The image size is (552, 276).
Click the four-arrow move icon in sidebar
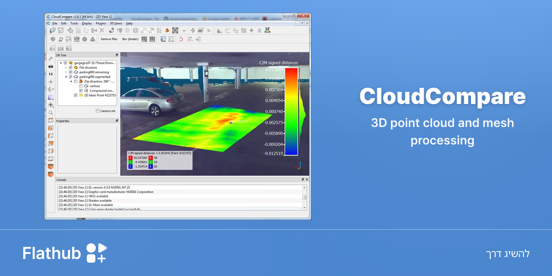(x=51, y=104)
